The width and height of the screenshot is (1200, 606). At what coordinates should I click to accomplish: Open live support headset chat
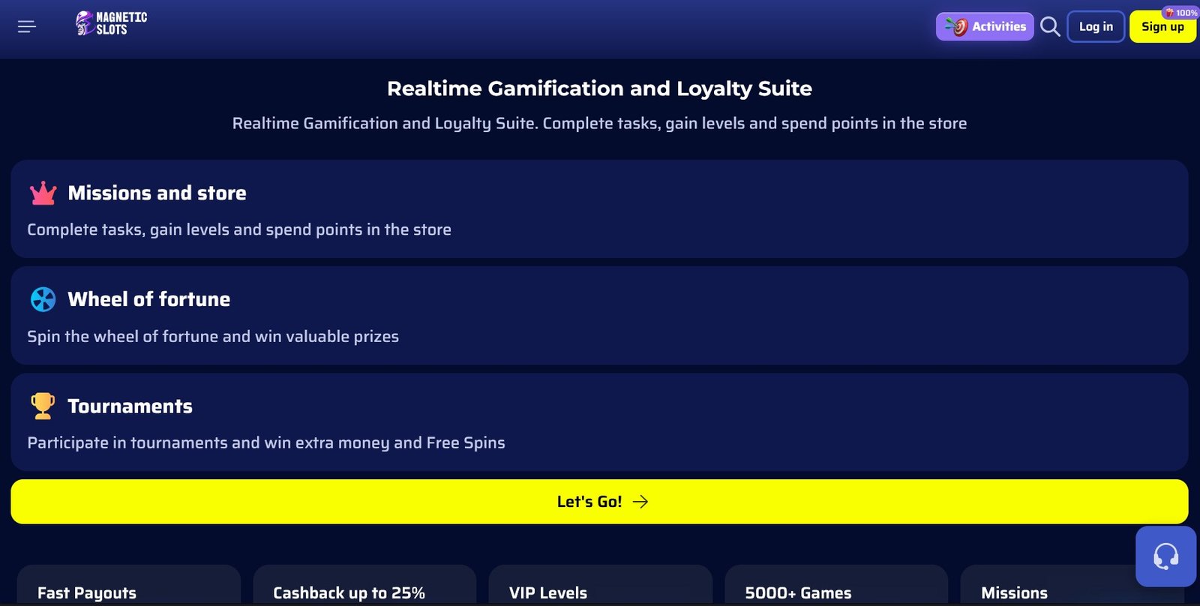point(1165,556)
